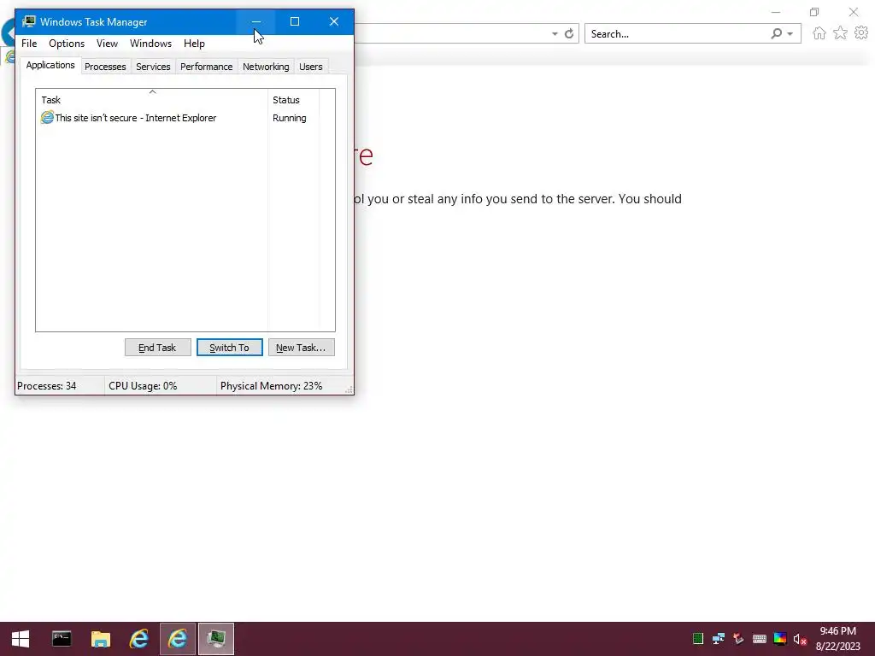Open File Explorer from the taskbar
Image resolution: width=875 pixels, height=656 pixels.
[101, 639]
